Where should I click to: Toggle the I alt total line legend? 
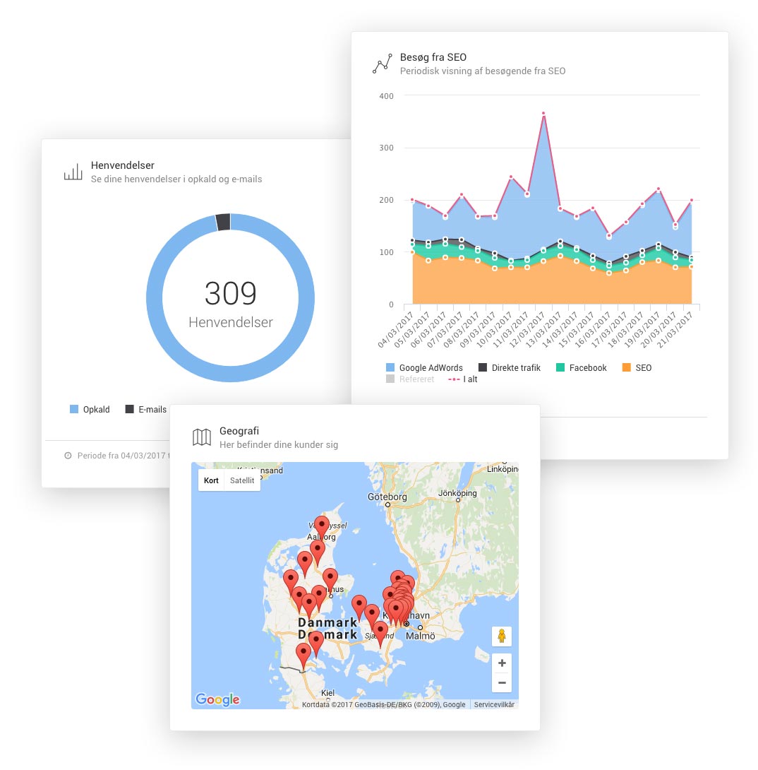(463, 379)
